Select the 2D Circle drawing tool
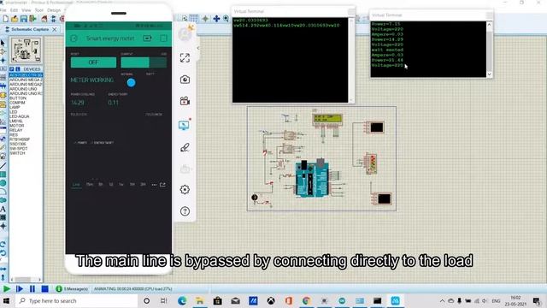The height and width of the screenshot is (308, 547). [x=3, y=183]
